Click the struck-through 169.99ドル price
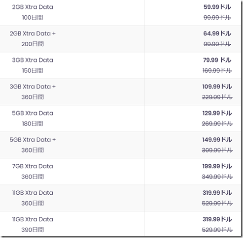 tap(217, 71)
